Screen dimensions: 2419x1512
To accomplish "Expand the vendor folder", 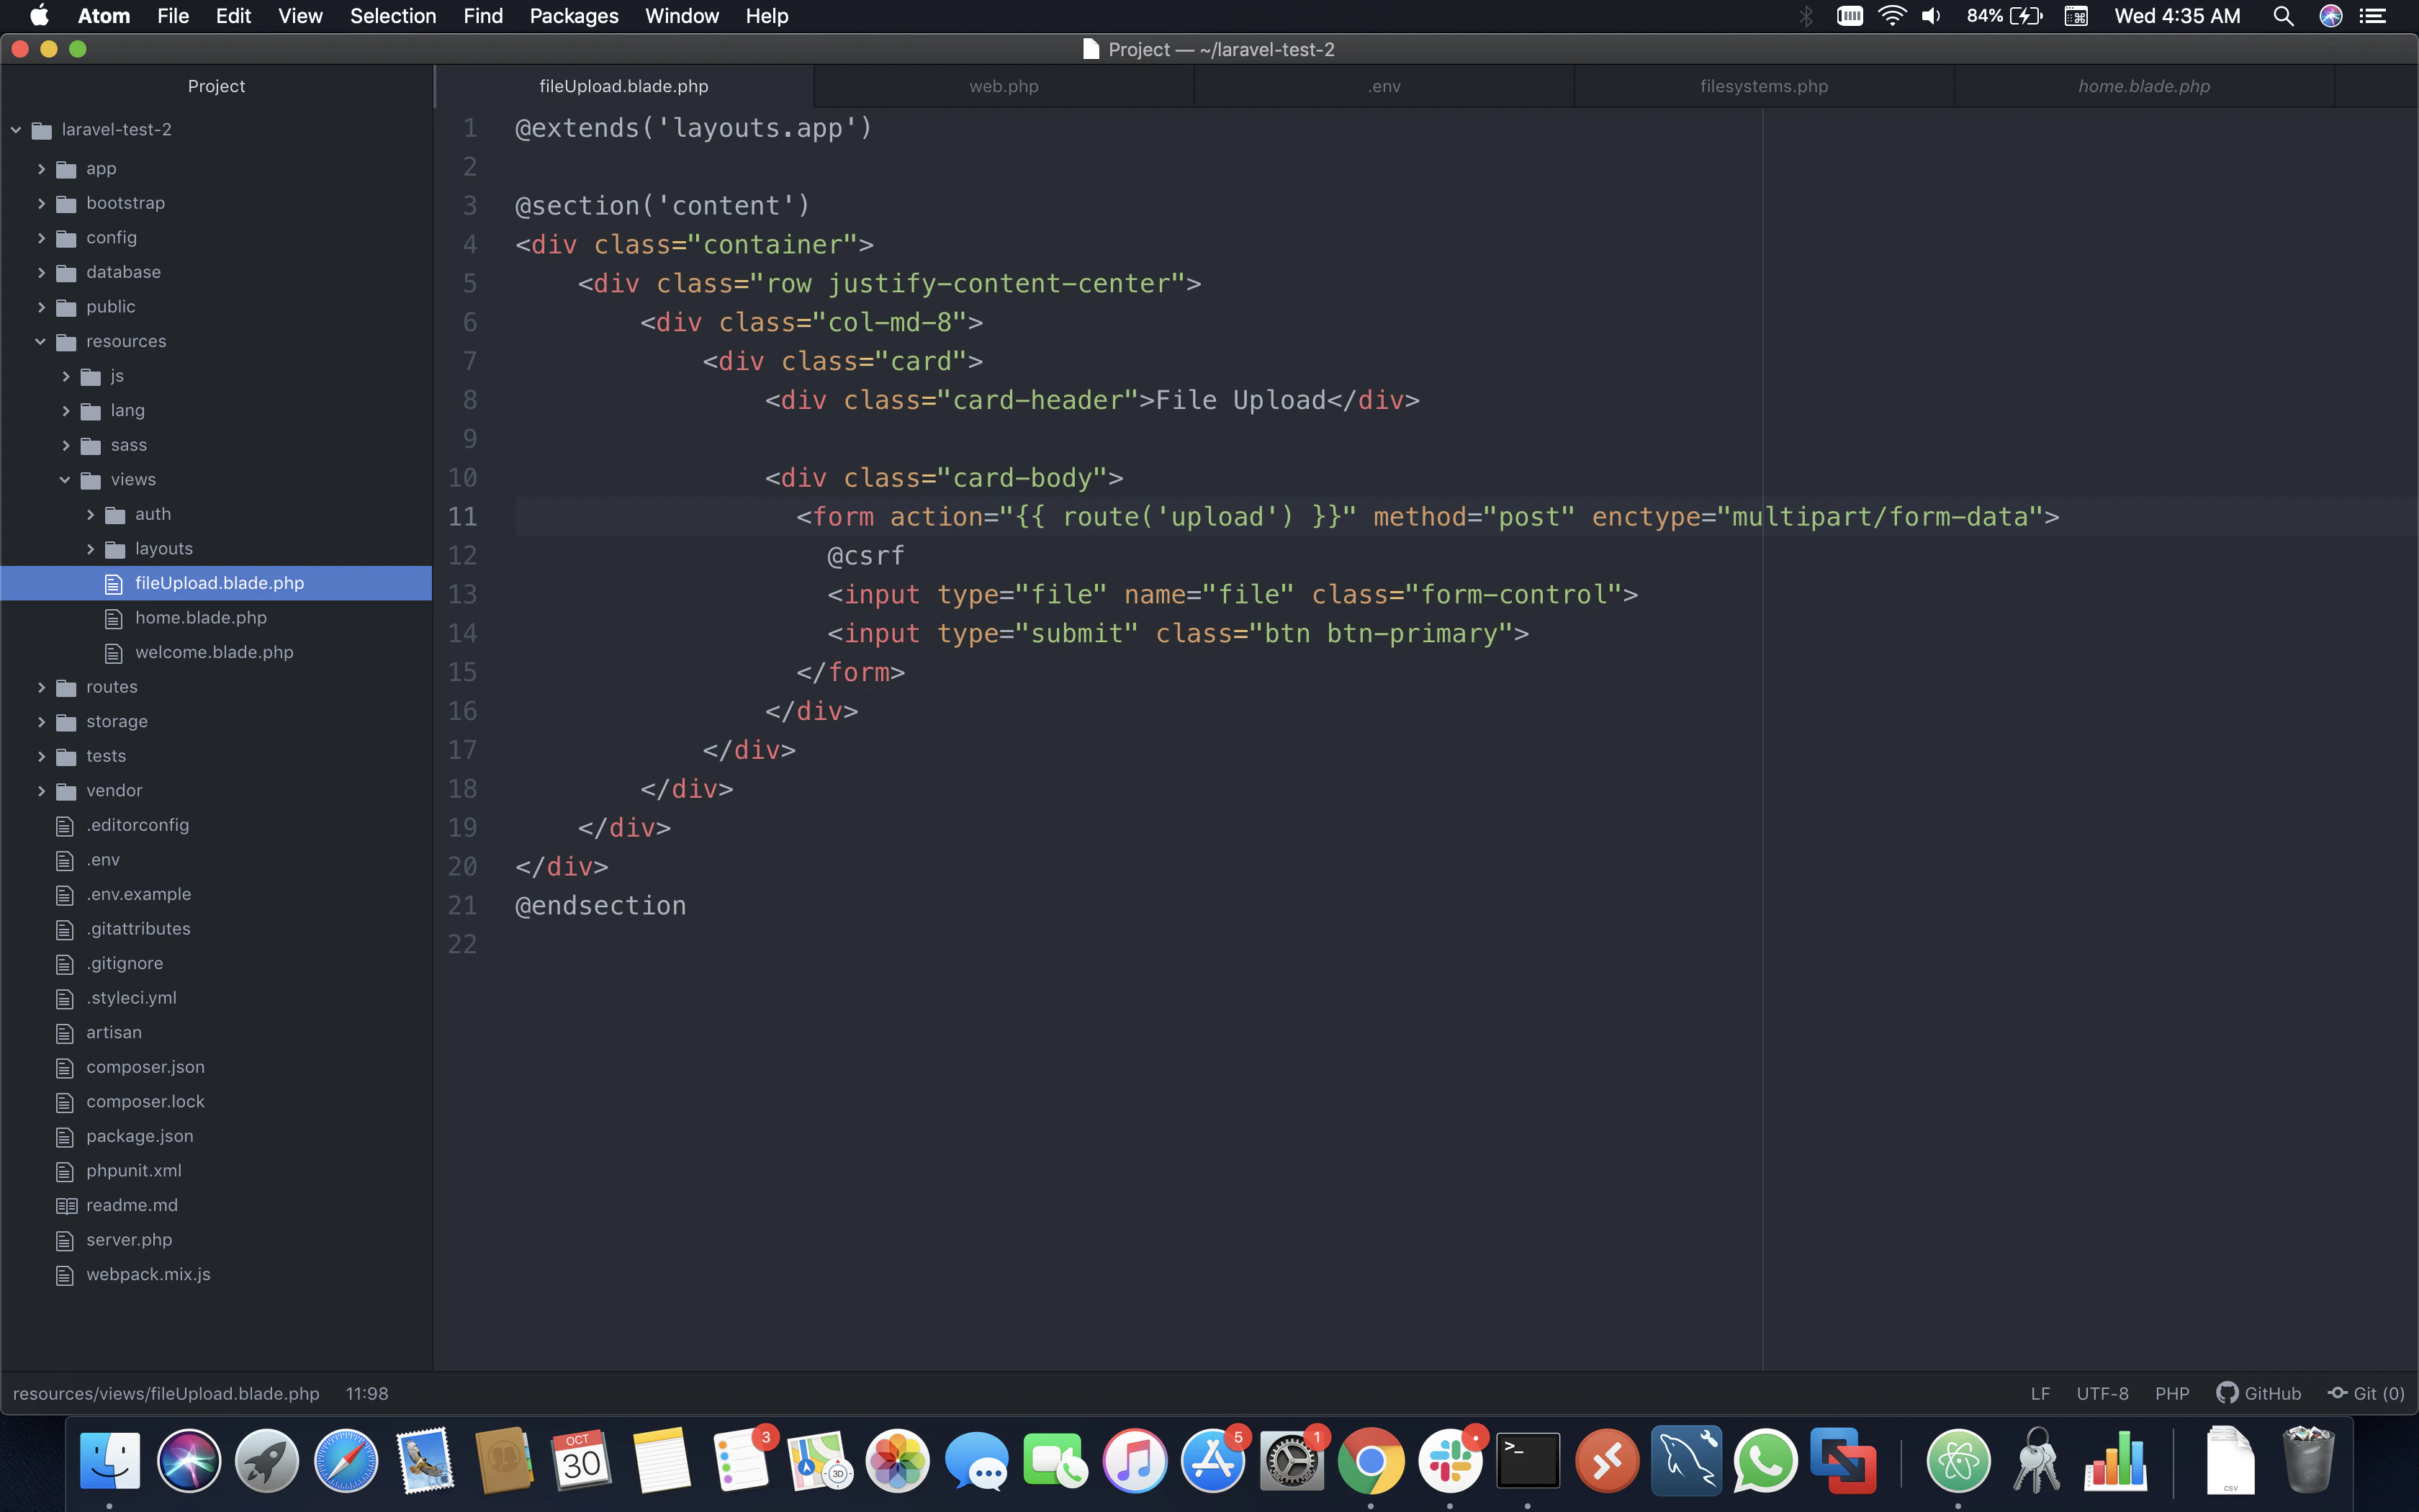I will click(41, 791).
